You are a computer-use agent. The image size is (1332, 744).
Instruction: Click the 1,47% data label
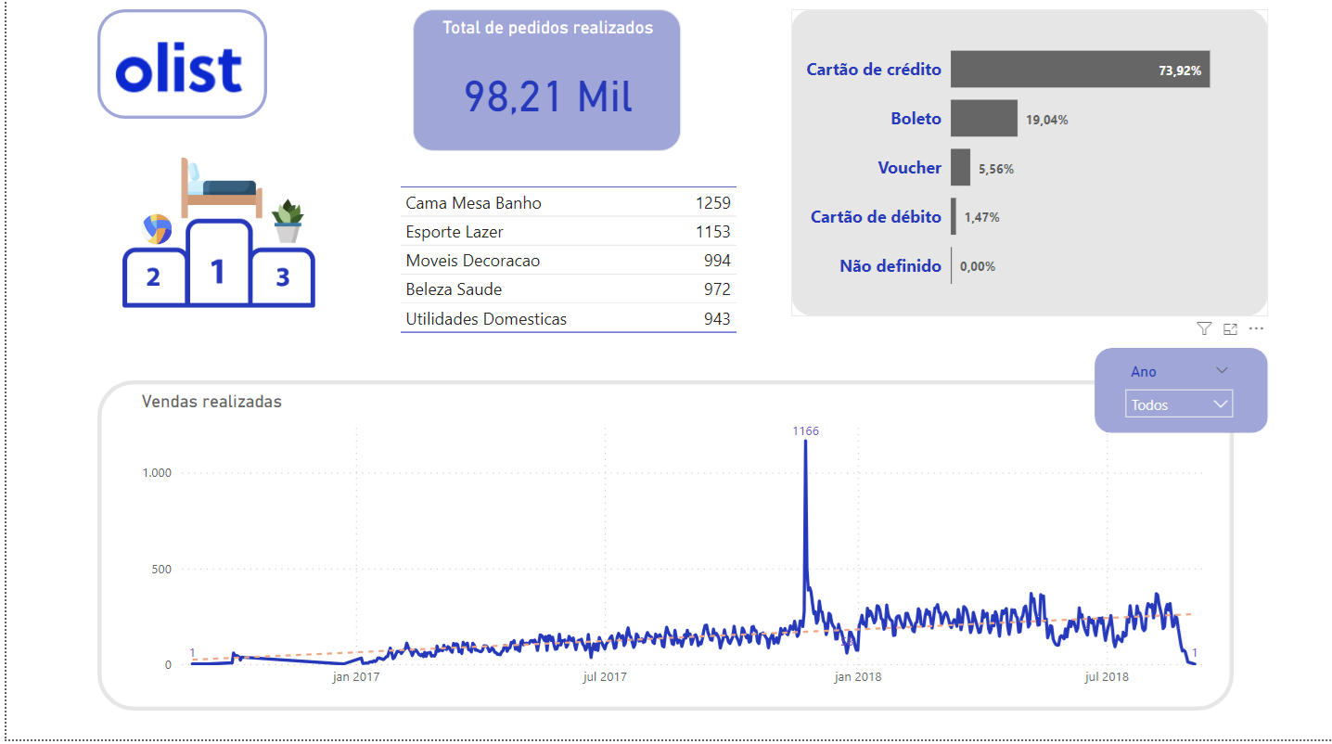pos(981,217)
